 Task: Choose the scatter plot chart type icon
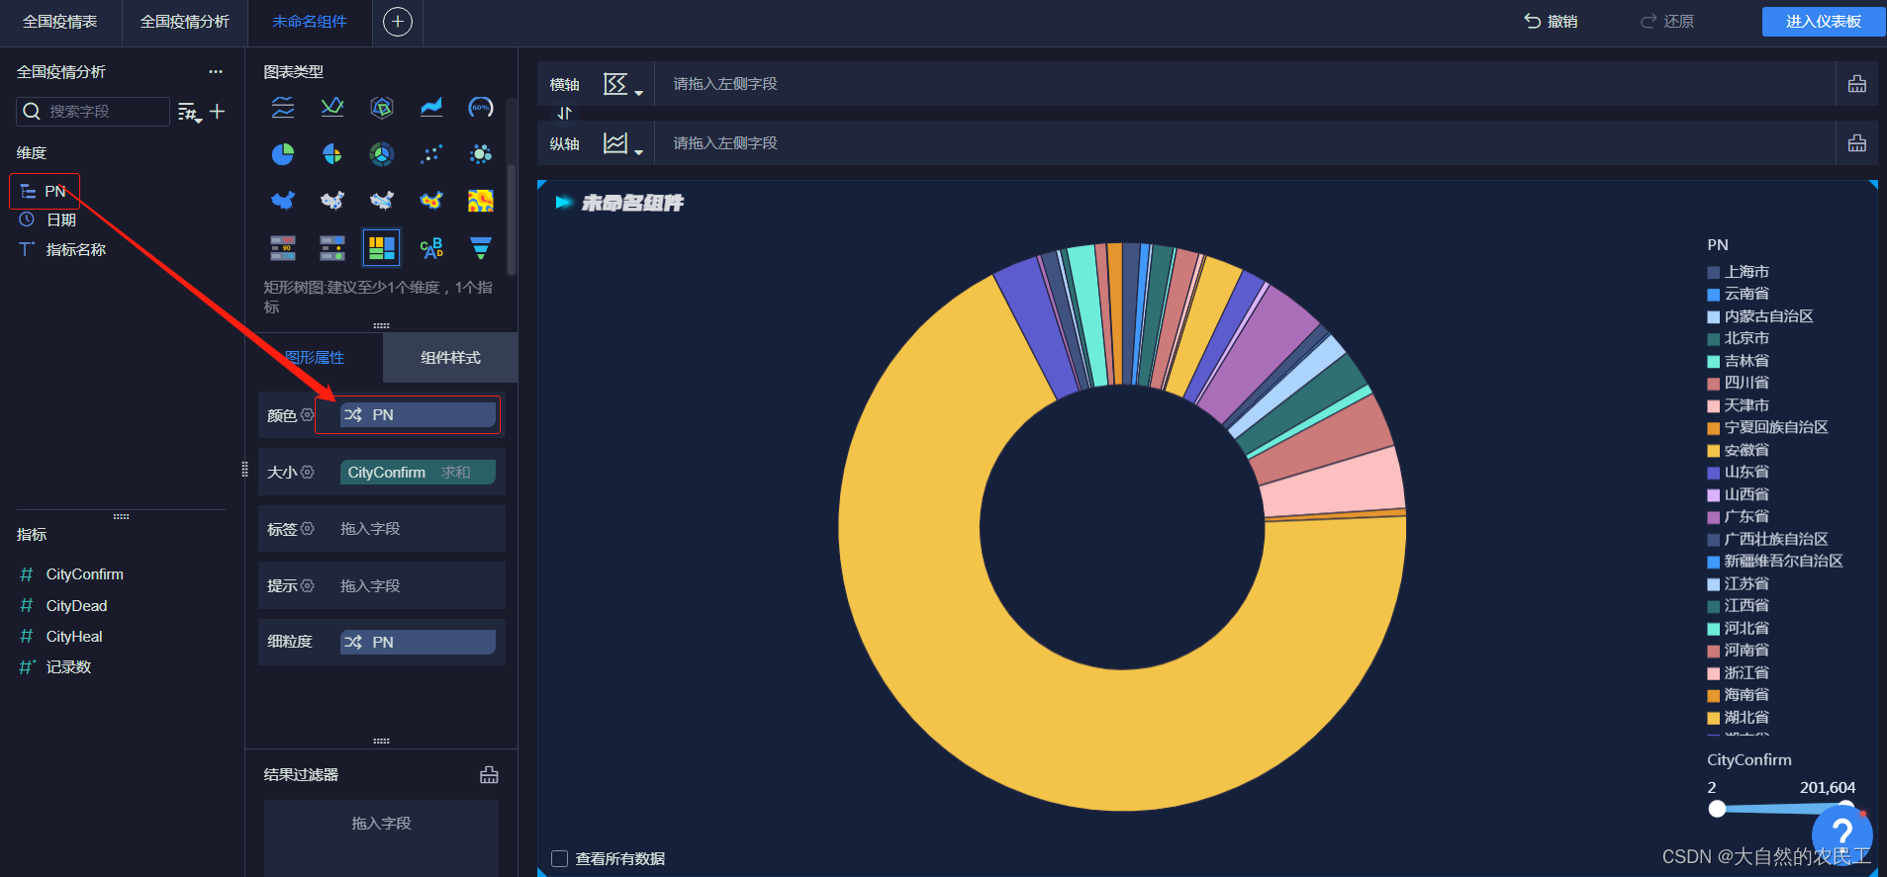coord(431,154)
